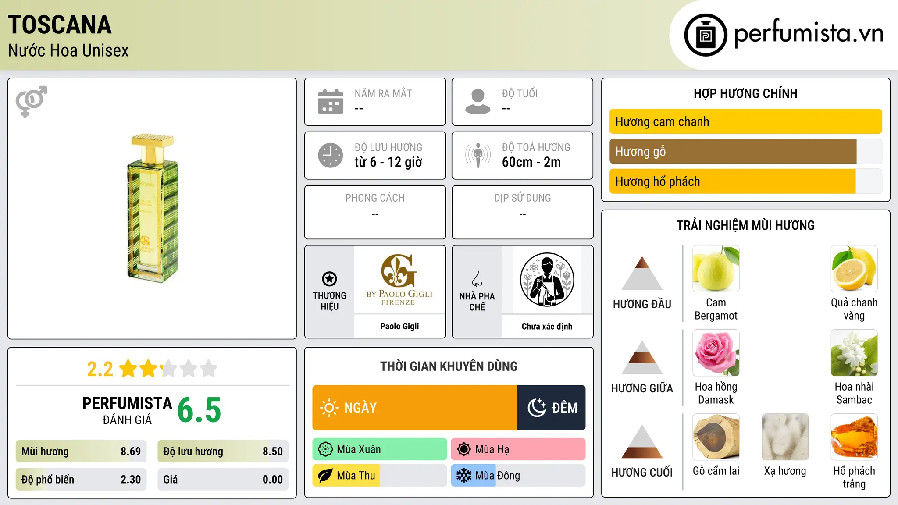Click the perfumista.vn perfume bottle logo icon
The width and height of the screenshot is (898, 505).
click(706, 35)
